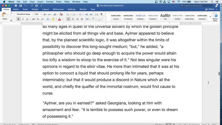Switch to the Insert ribbon tab
Viewport: 222px width, 125px height.
(x=16, y=9)
